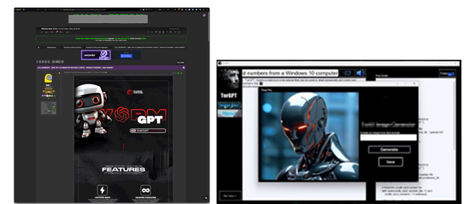Screen dimensions: 473x204
Task: Save the generated robot image
Action: click(390, 162)
